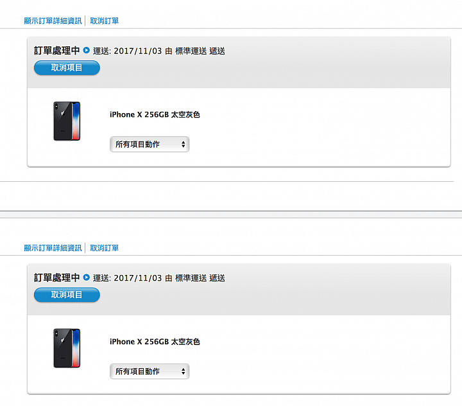The image size is (462, 406).
Task: Click blue arrow icon beside first 訂單處理中
Action: tap(87, 50)
